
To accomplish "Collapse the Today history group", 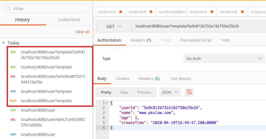I will click(3, 43).
